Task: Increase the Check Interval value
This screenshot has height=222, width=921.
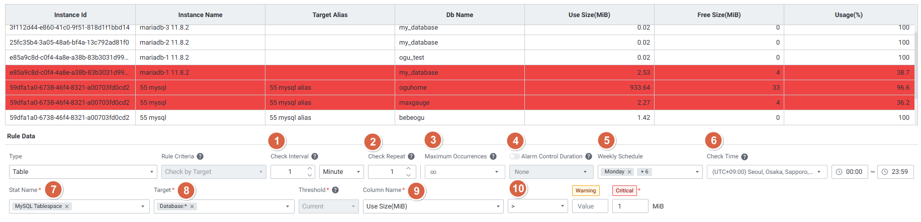Action: pos(310,168)
